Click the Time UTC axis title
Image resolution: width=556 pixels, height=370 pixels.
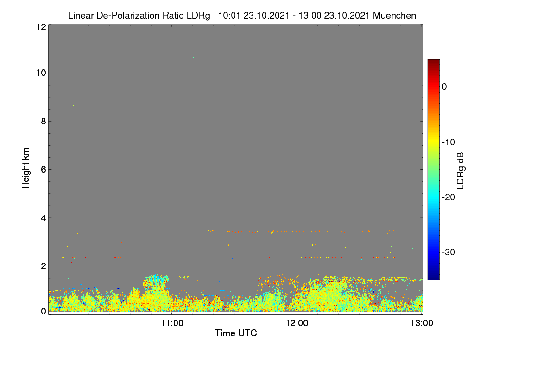pos(236,333)
